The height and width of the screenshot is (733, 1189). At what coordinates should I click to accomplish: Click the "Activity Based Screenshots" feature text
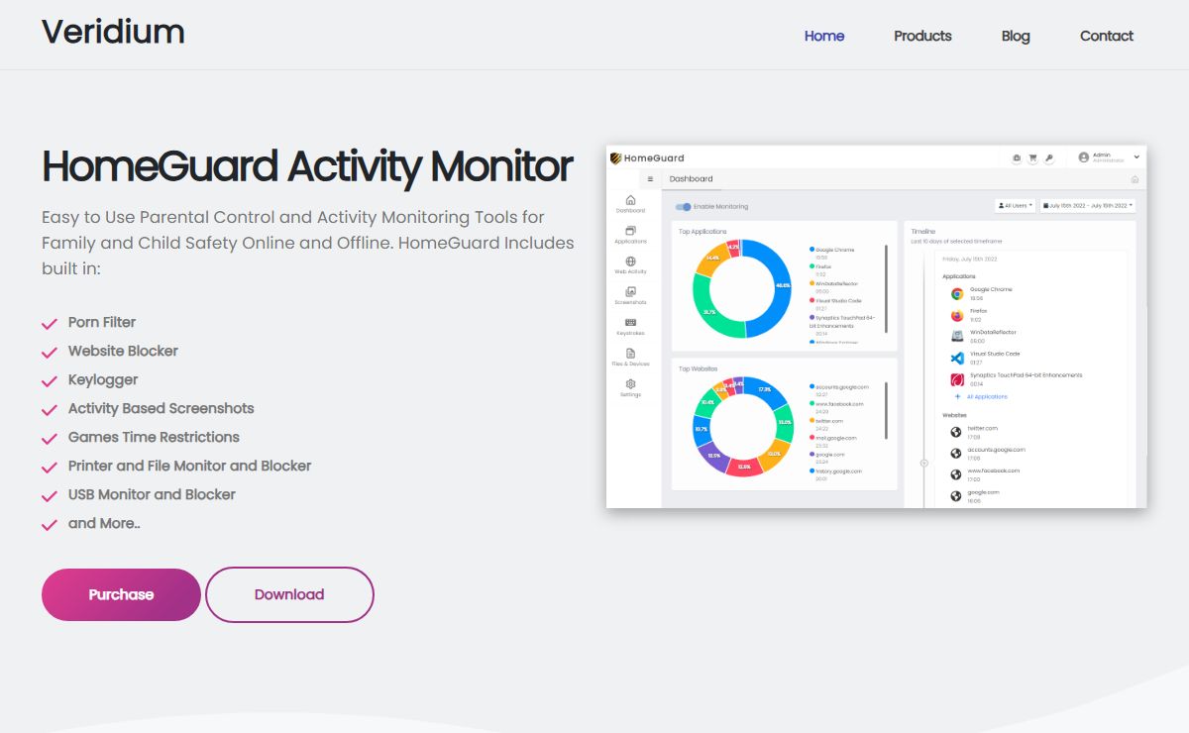coord(162,408)
